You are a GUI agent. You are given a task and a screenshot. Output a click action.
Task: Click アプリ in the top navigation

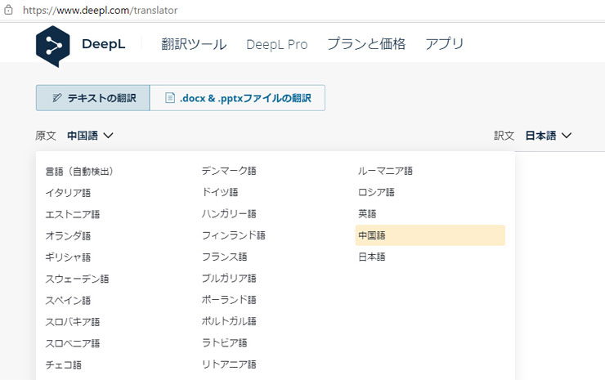coord(444,43)
